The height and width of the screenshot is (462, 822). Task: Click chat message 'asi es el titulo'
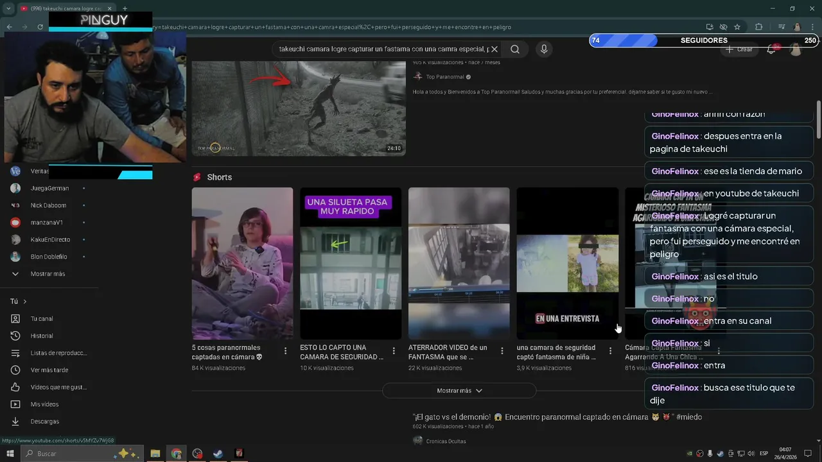(729, 277)
